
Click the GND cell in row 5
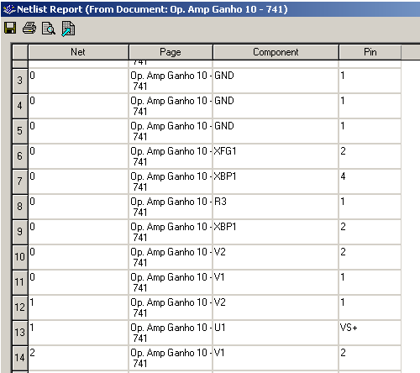click(x=276, y=131)
